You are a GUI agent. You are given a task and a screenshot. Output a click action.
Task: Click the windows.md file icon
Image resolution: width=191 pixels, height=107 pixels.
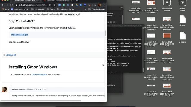pyautogui.click(x=4, y=55)
